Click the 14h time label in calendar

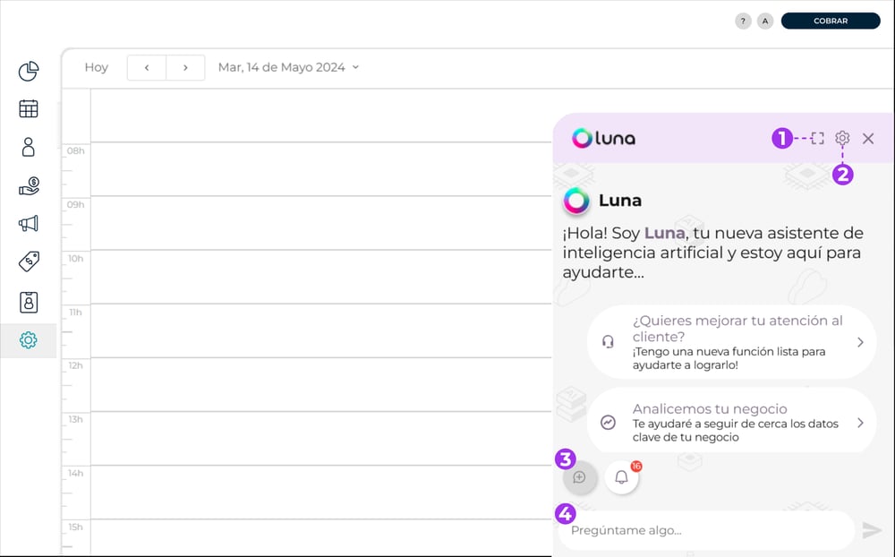75,473
